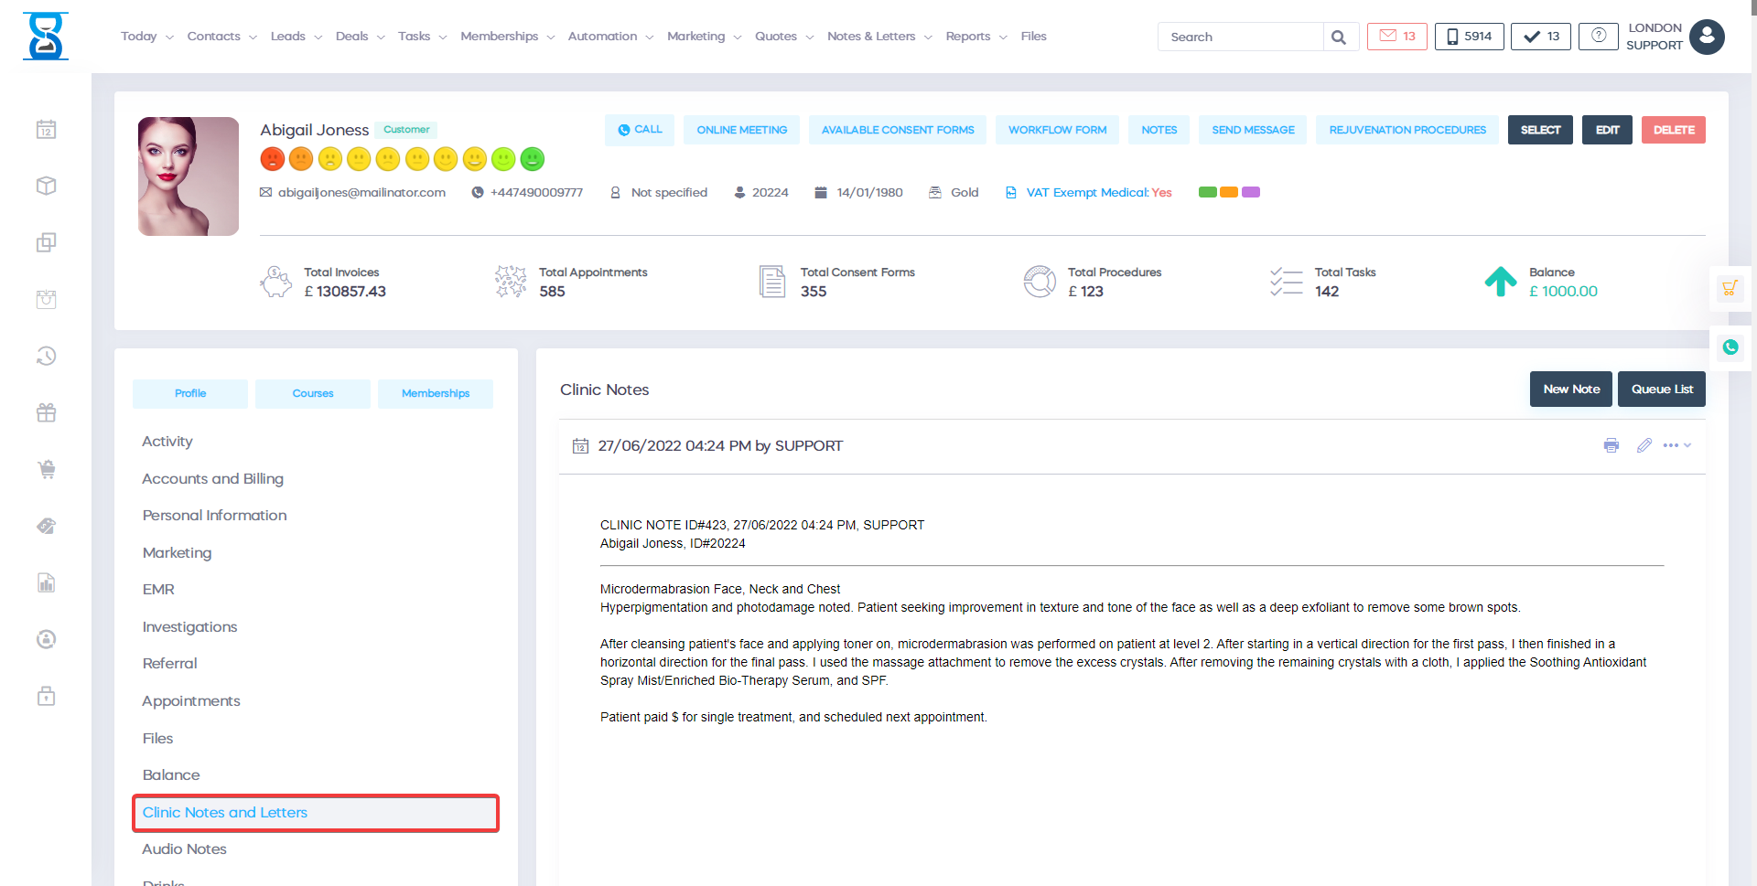Click the Available Consent Forms button
This screenshot has height=886, width=1757.
(x=897, y=130)
